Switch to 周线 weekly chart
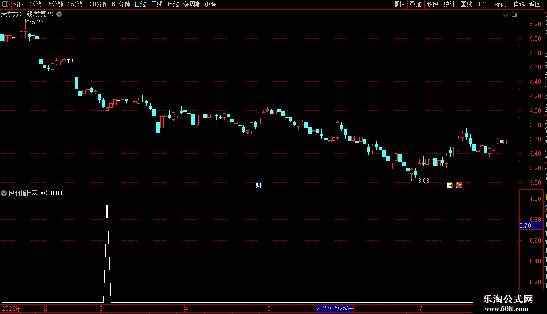Image resolution: width=547 pixels, height=314 pixels. pos(157,4)
